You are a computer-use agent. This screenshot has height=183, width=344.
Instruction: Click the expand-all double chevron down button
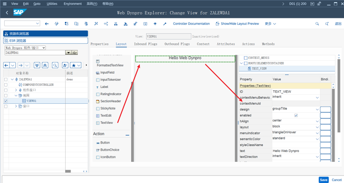[x=37, y=65]
